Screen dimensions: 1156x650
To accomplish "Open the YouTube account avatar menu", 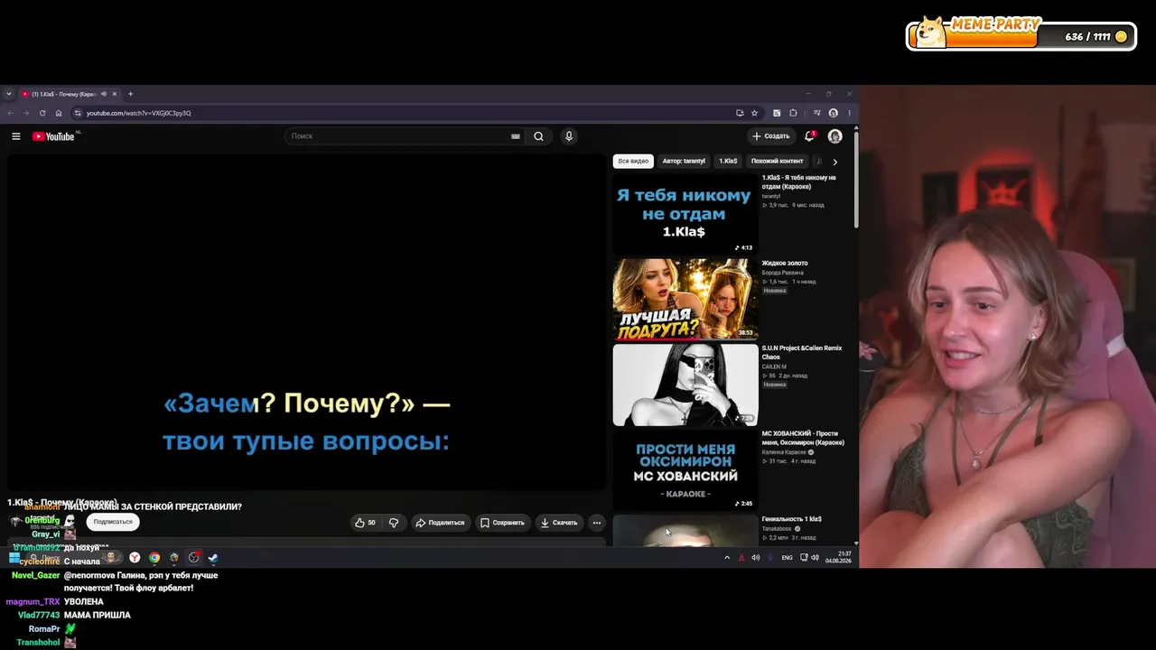I will [834, 136].
